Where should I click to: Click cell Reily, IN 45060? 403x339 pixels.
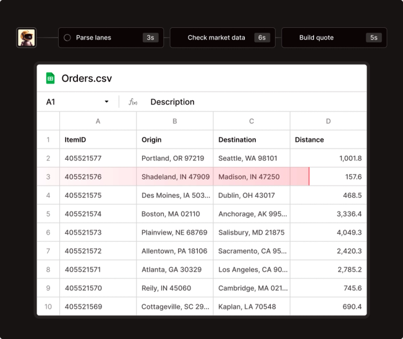(175, 288)
